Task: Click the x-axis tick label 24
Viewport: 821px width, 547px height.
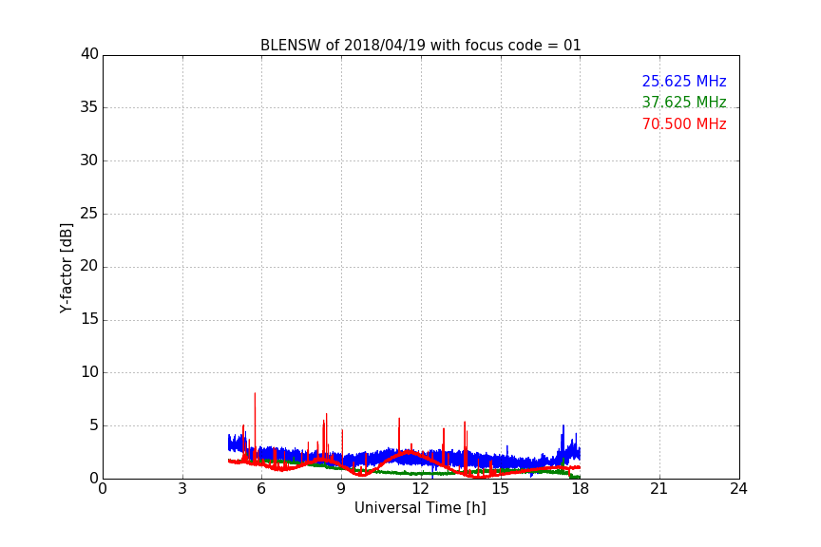Action: point(738,489)
